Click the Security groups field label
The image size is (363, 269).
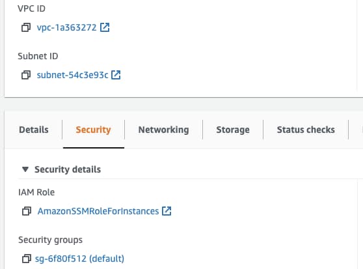coord(51,240)
